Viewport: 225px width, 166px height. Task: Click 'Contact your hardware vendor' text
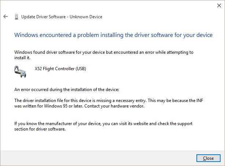(114, 106)
